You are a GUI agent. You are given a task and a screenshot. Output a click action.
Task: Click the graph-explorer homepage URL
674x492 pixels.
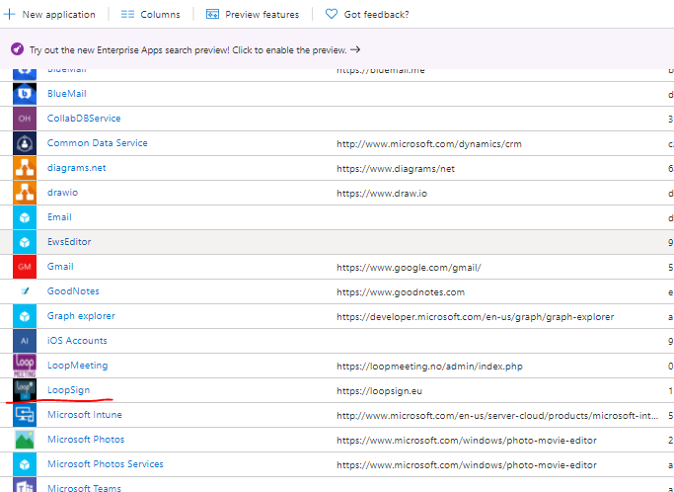[475, 317]
